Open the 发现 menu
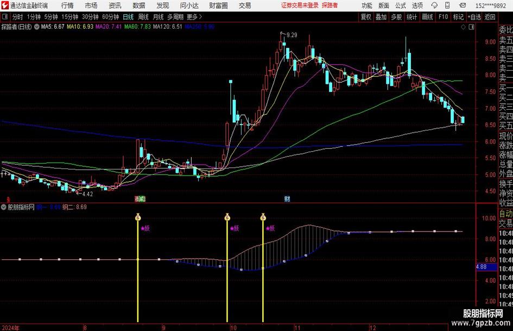The height and width of the screenshot is (331, 513). [163, 5]
